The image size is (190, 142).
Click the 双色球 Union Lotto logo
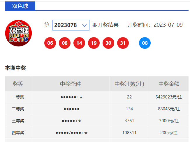point(18,33)
